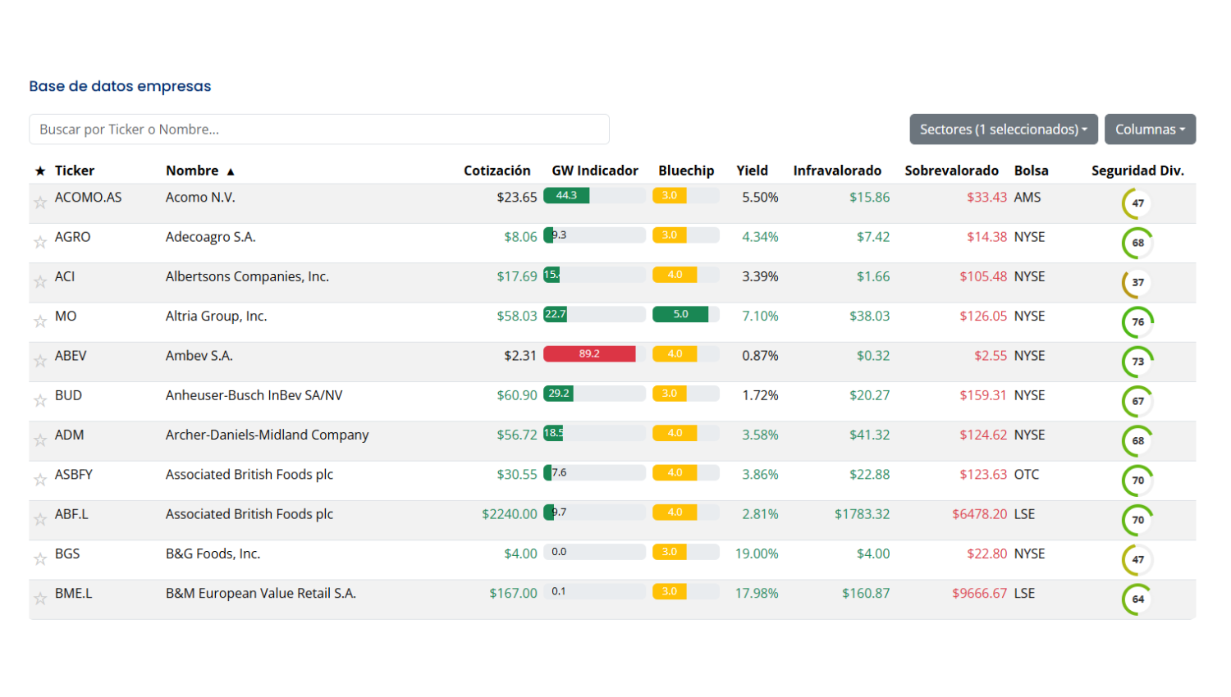
Task: Click the star icon beside BGS
Action: pos(39,558)
